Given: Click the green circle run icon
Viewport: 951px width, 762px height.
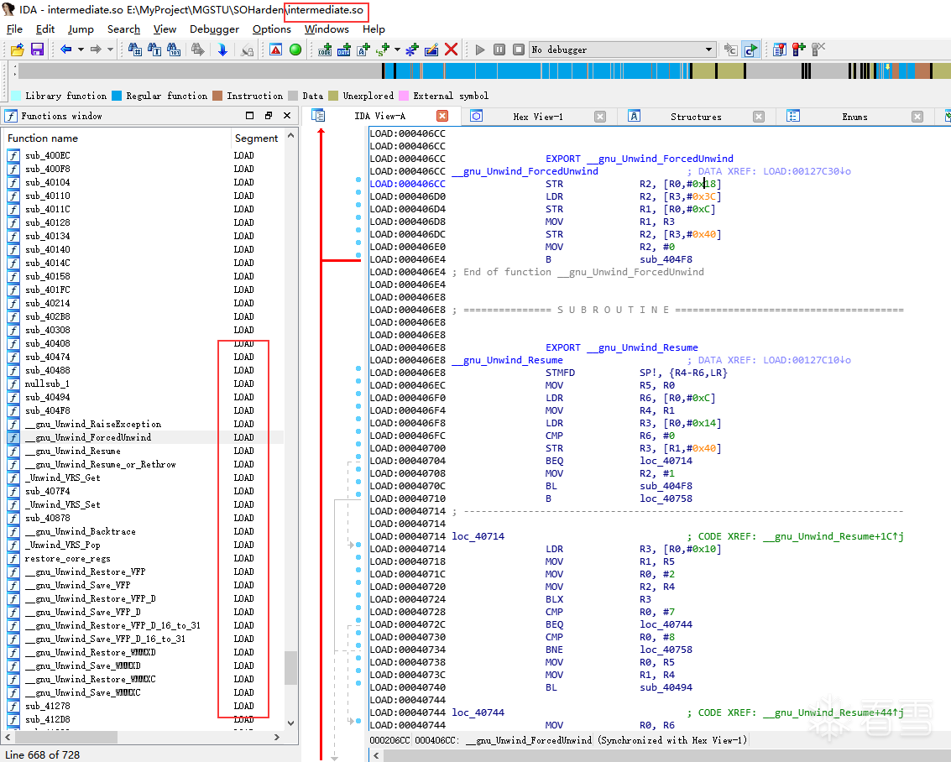Looking at the screenshot, I should tap(295, 50).
